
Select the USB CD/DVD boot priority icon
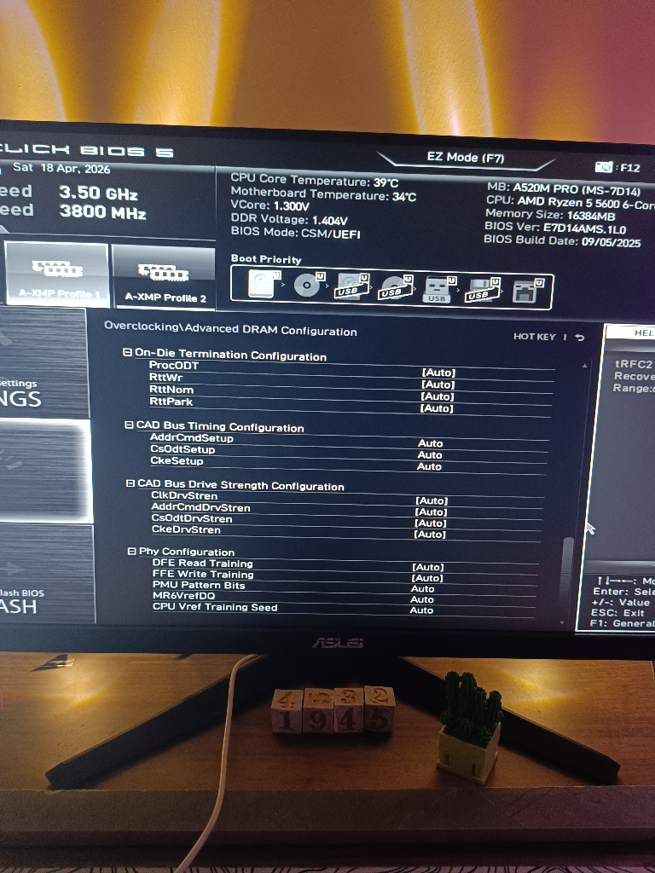tap(396, 288)
